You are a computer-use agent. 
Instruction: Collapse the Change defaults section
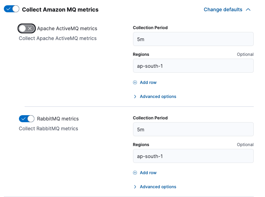(x=223, y=10)
